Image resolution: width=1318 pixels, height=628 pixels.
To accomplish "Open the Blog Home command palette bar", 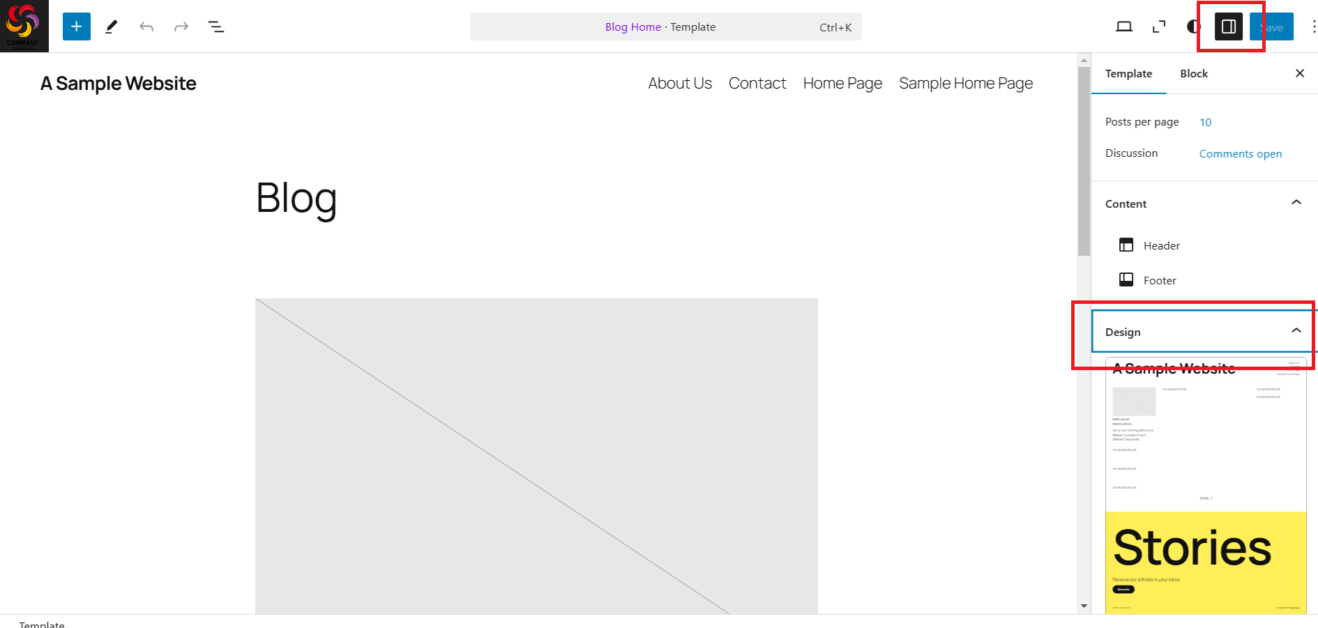I will click(x=666, y=26).
